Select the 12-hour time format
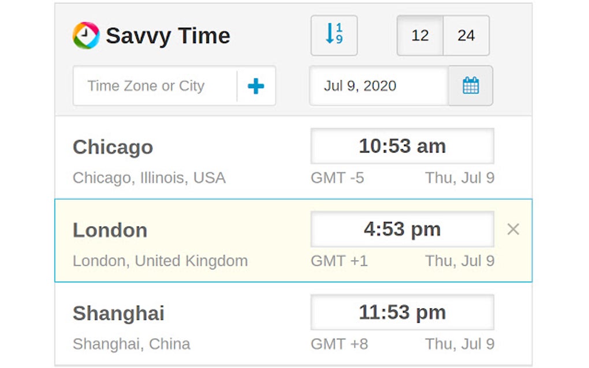The width and height of the screenshot is (589, 368). coord(420,35)
